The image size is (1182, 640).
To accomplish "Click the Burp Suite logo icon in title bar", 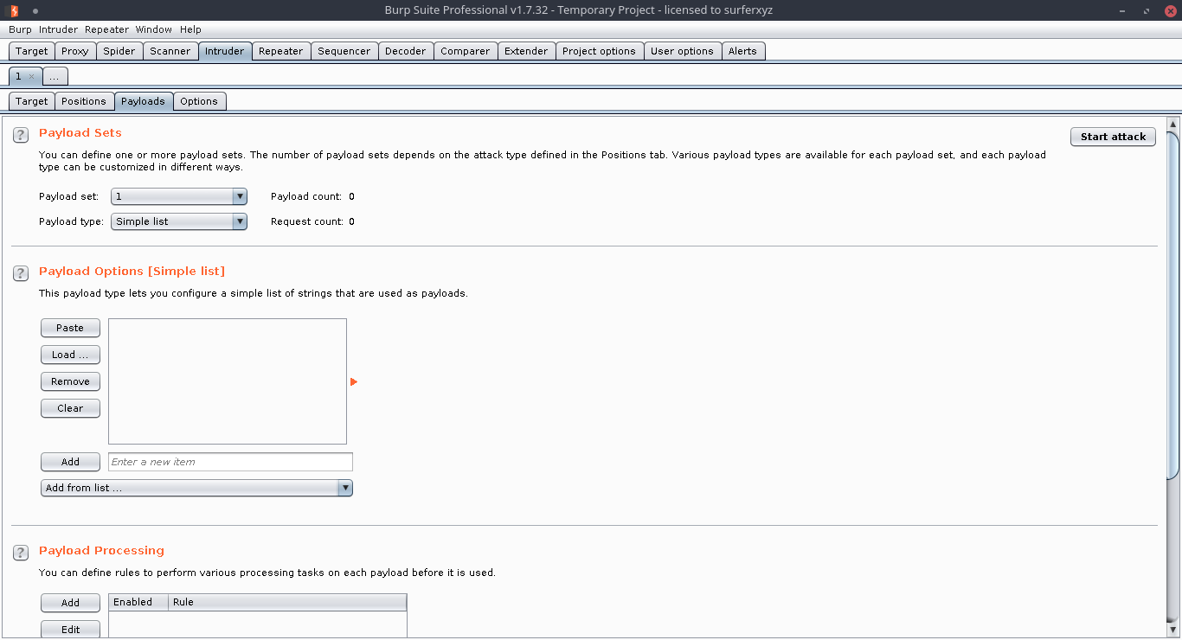I will [14, 10].
